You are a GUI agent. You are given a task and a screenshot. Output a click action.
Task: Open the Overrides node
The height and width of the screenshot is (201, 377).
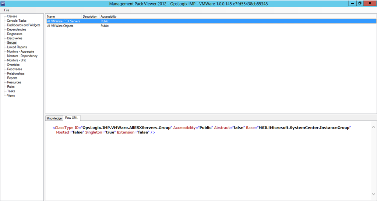13,65
